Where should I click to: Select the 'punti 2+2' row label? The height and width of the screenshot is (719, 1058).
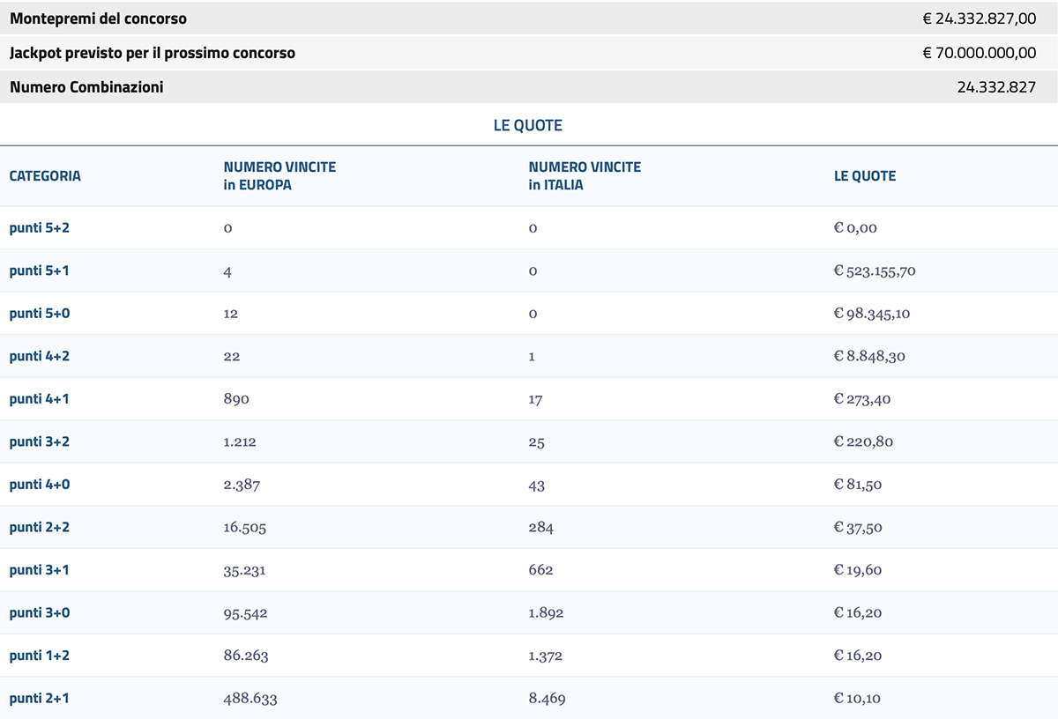(x=39, y=527)
